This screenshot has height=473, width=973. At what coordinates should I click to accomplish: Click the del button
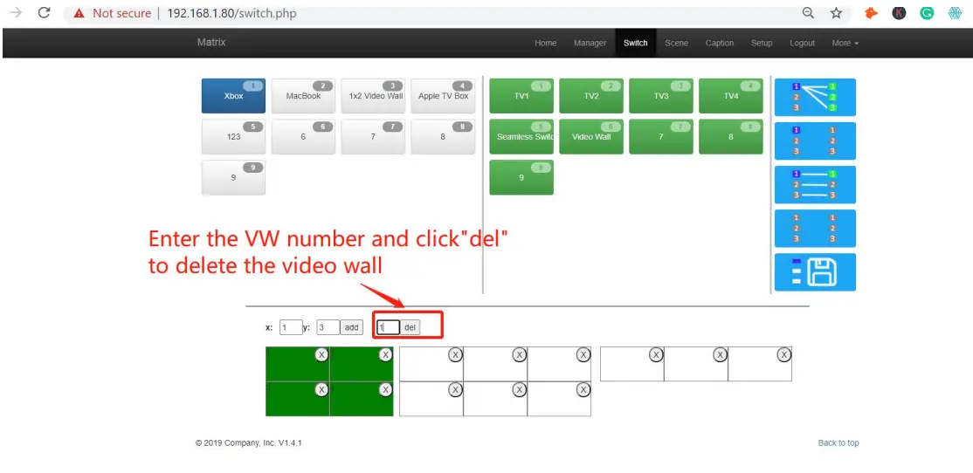pyautogui.click(x=410, y=327)
